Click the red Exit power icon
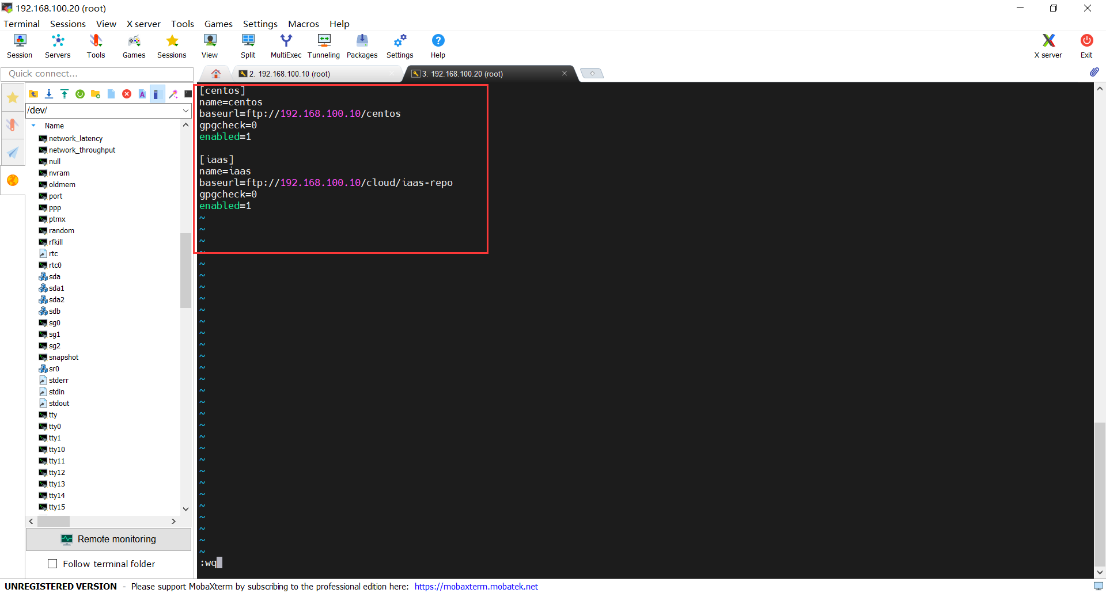Viewport: 1106px width, 593px height. pyautogui.click(x=1086, y=46)
